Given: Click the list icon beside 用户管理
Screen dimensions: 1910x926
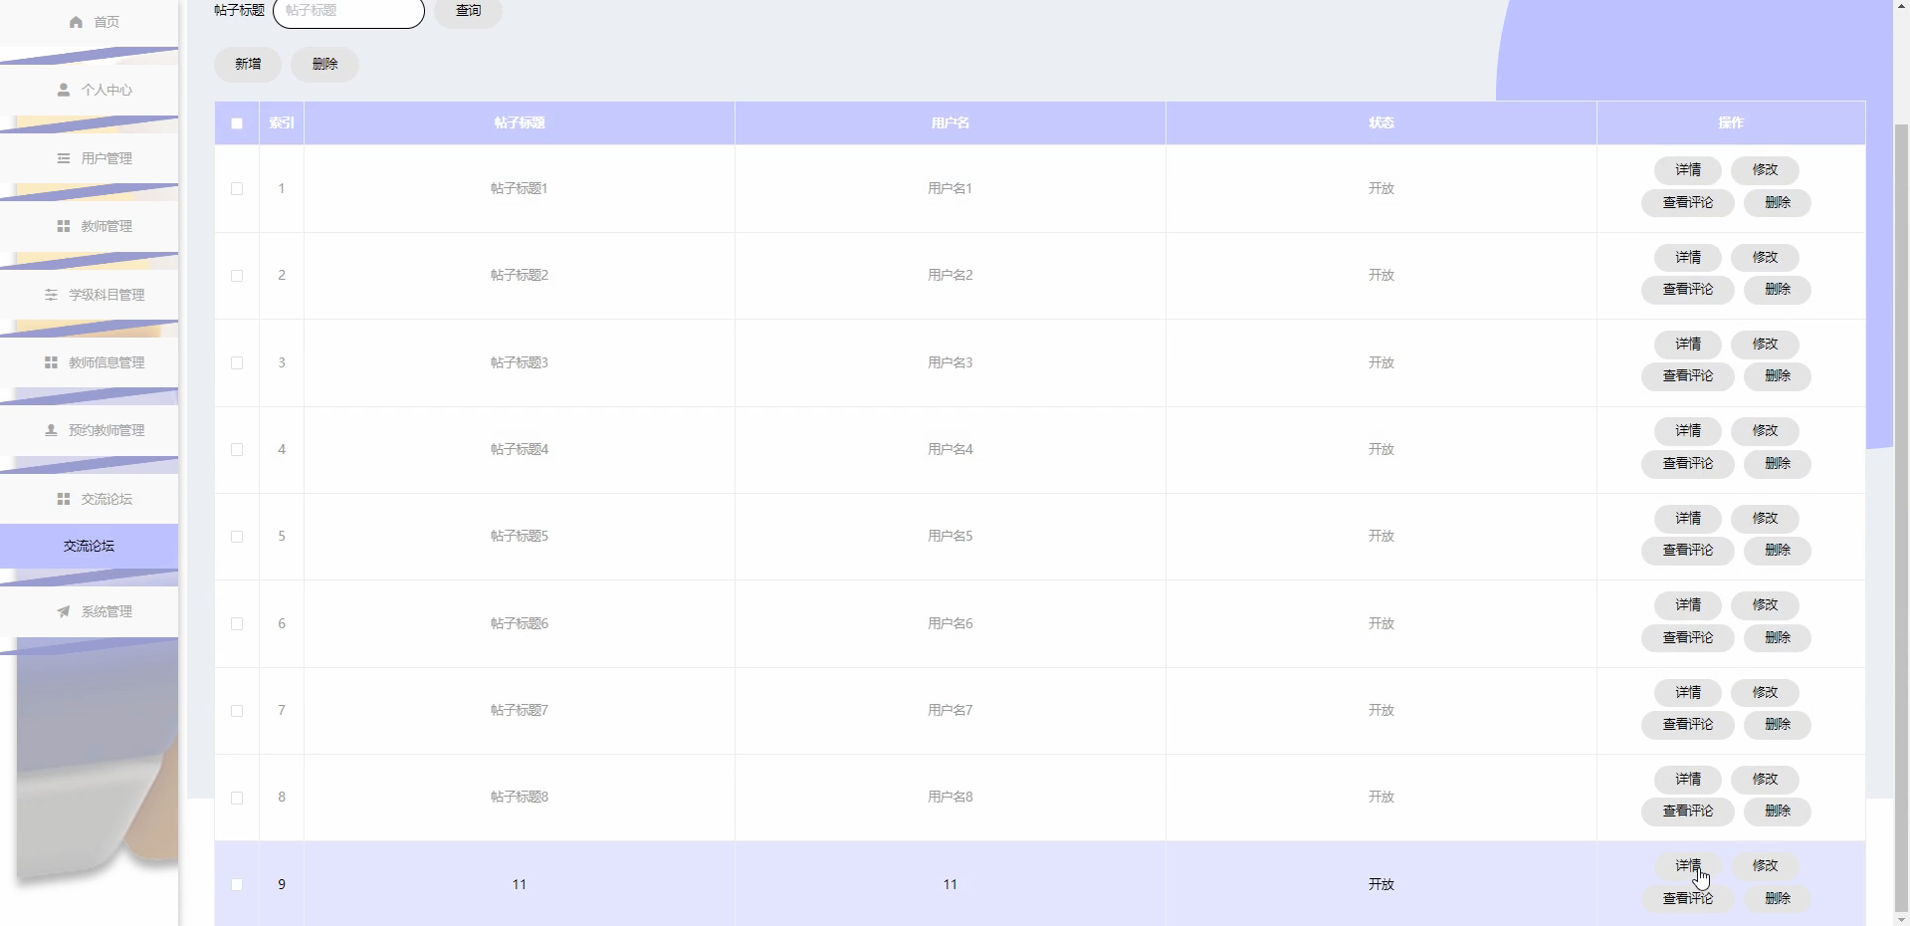Looking at the screenshot, I should click(x=64, y=158).
